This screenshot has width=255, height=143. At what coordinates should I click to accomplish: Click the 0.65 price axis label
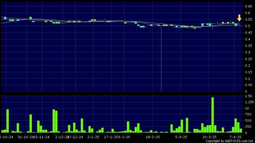249,6
